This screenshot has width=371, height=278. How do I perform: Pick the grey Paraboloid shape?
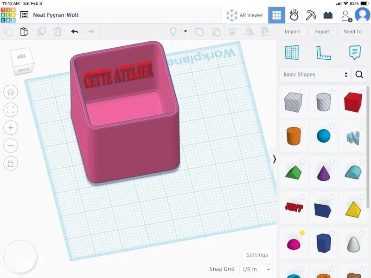[353, 244]
